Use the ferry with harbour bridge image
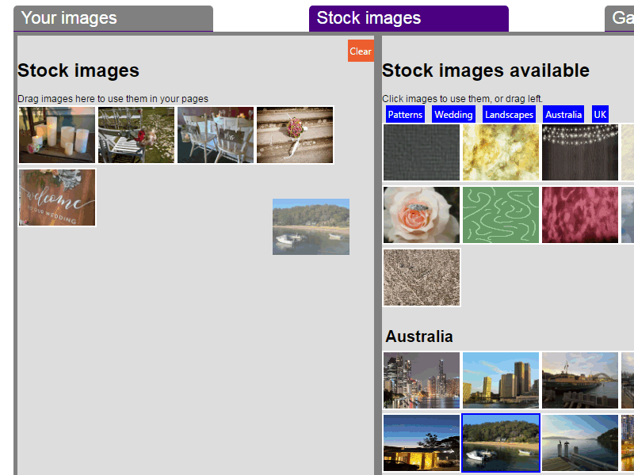The image size is (634, 475). (580, 380)
